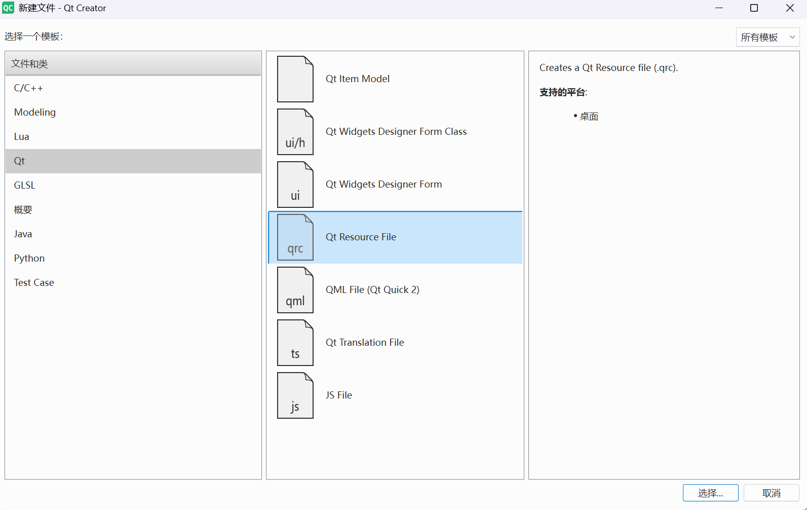Select the Test Case category
Screen dimensions: 807x510
tap(133, 283)
